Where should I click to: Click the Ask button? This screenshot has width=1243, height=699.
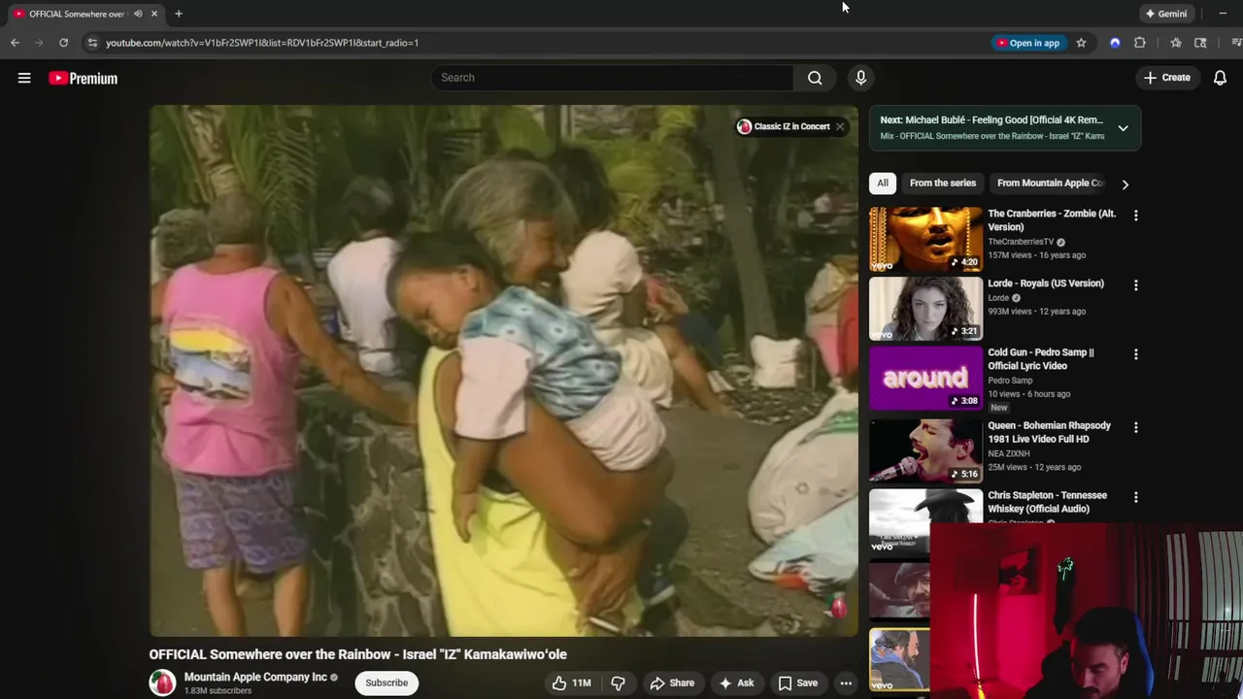pos(736,682)
